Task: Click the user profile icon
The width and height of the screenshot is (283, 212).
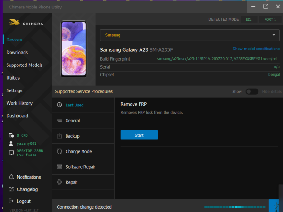Action: (11, 143)
